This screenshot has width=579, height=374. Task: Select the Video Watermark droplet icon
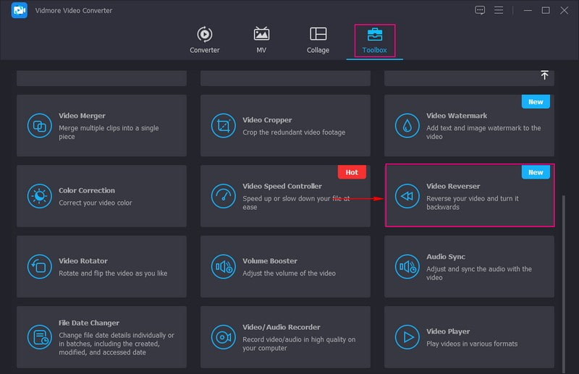pyautogui.click(x=407, y=126)
